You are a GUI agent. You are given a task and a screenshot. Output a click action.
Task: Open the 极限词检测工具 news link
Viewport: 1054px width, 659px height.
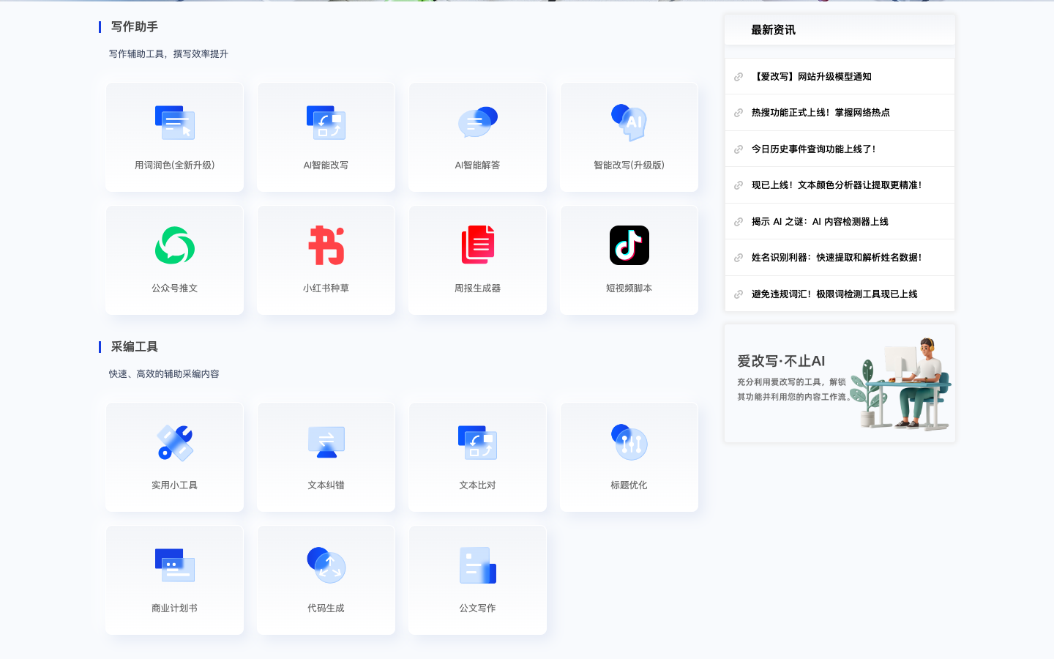pos(834,294)
